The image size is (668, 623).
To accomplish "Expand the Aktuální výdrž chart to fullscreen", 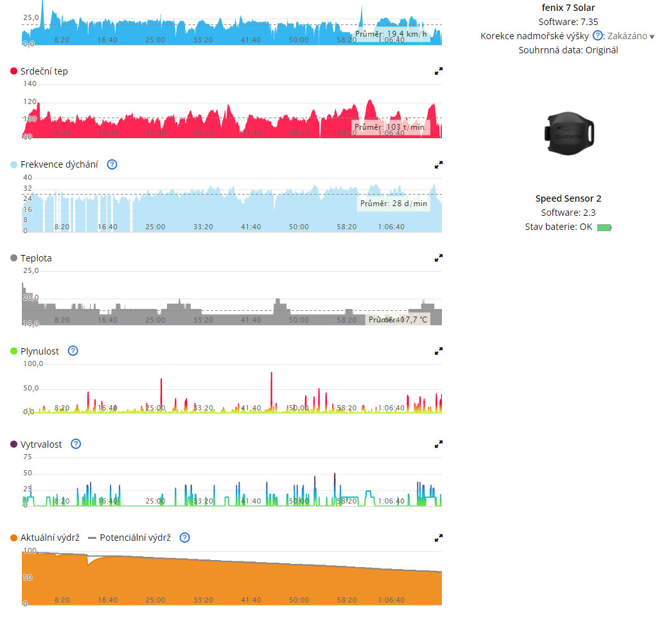I will (438, 538).
